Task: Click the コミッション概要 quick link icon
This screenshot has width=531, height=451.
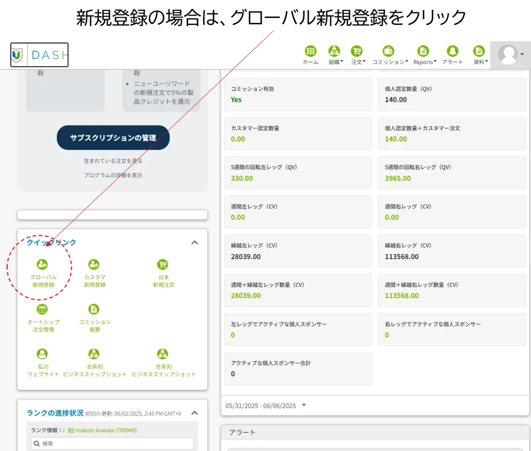Action: click(94, 309)
